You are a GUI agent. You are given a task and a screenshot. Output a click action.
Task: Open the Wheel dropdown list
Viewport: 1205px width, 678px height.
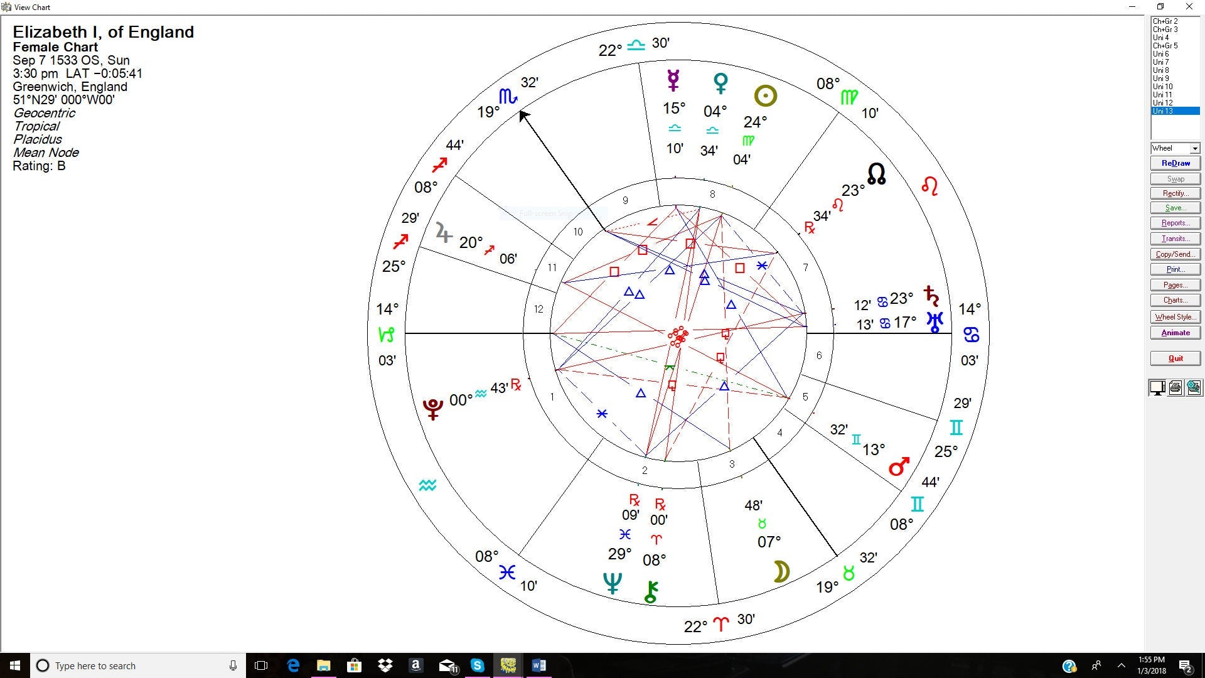coord(1195,149)
